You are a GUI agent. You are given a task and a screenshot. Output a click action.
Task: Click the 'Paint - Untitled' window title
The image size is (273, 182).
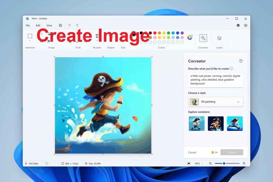pyautogui.click(x=39, y=19)
